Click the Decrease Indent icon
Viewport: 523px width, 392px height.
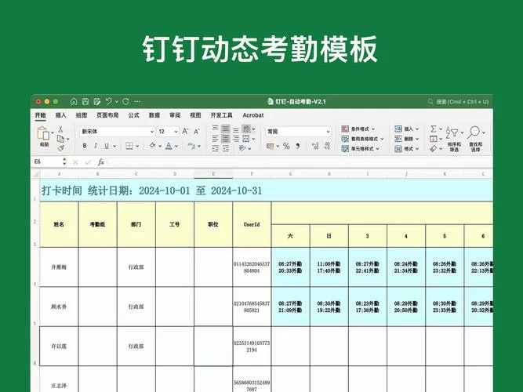click(216, 148)
